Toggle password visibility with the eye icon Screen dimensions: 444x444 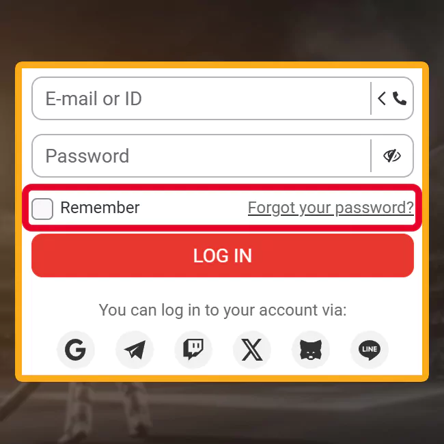coord(392,156)
